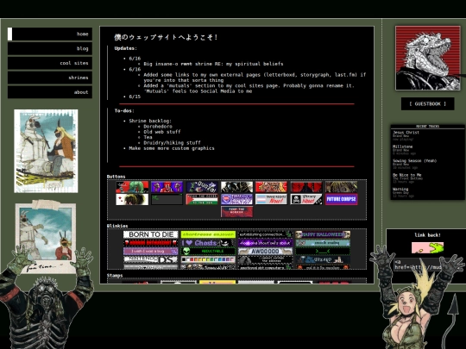Open the cool sites page

click(x=50, y=63)
